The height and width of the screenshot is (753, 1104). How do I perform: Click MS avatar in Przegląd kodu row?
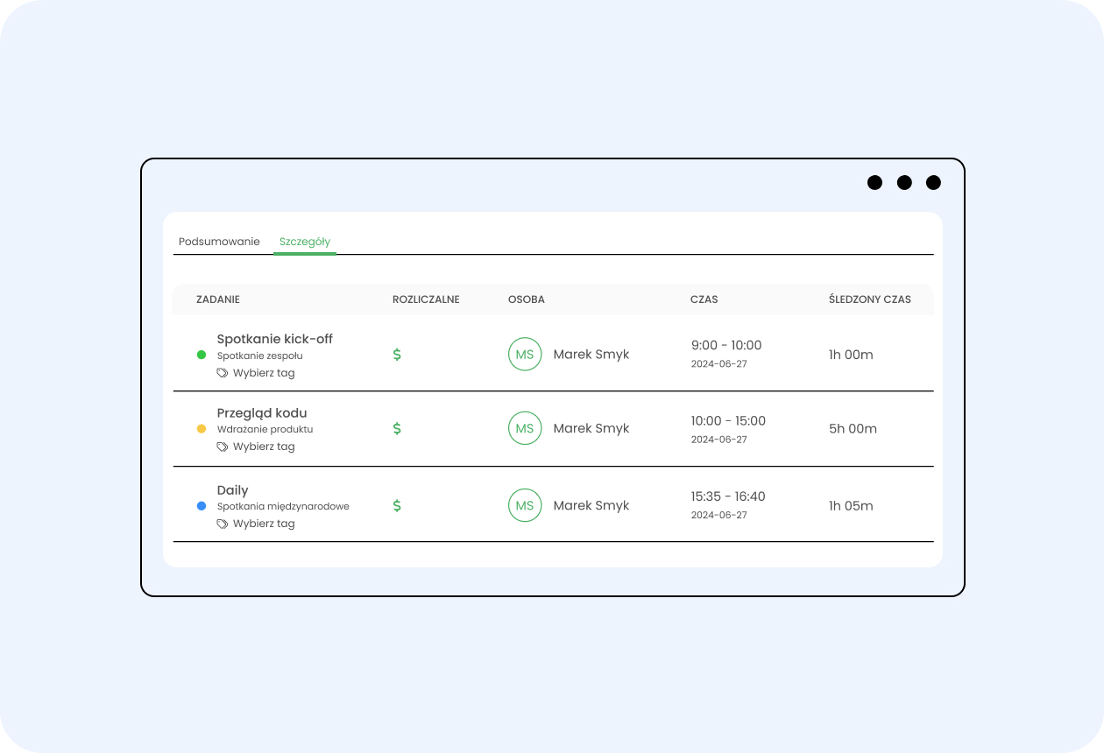tap(525, 428)
